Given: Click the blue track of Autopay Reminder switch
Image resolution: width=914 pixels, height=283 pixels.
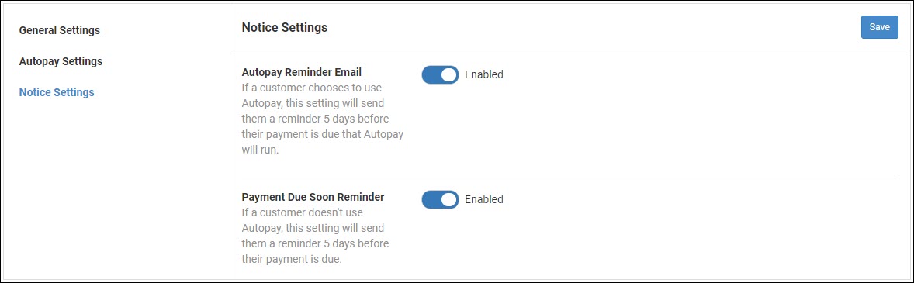Looking at the screenshot, I should coord(431,74).
